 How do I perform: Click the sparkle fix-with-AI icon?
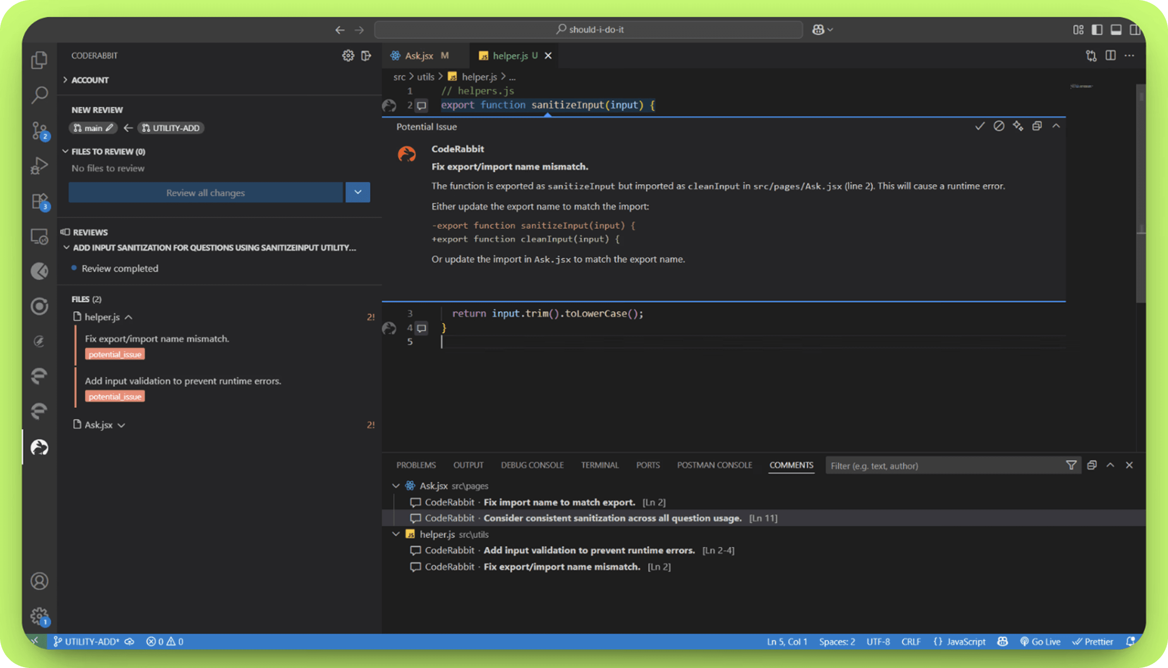[1018, 126]
